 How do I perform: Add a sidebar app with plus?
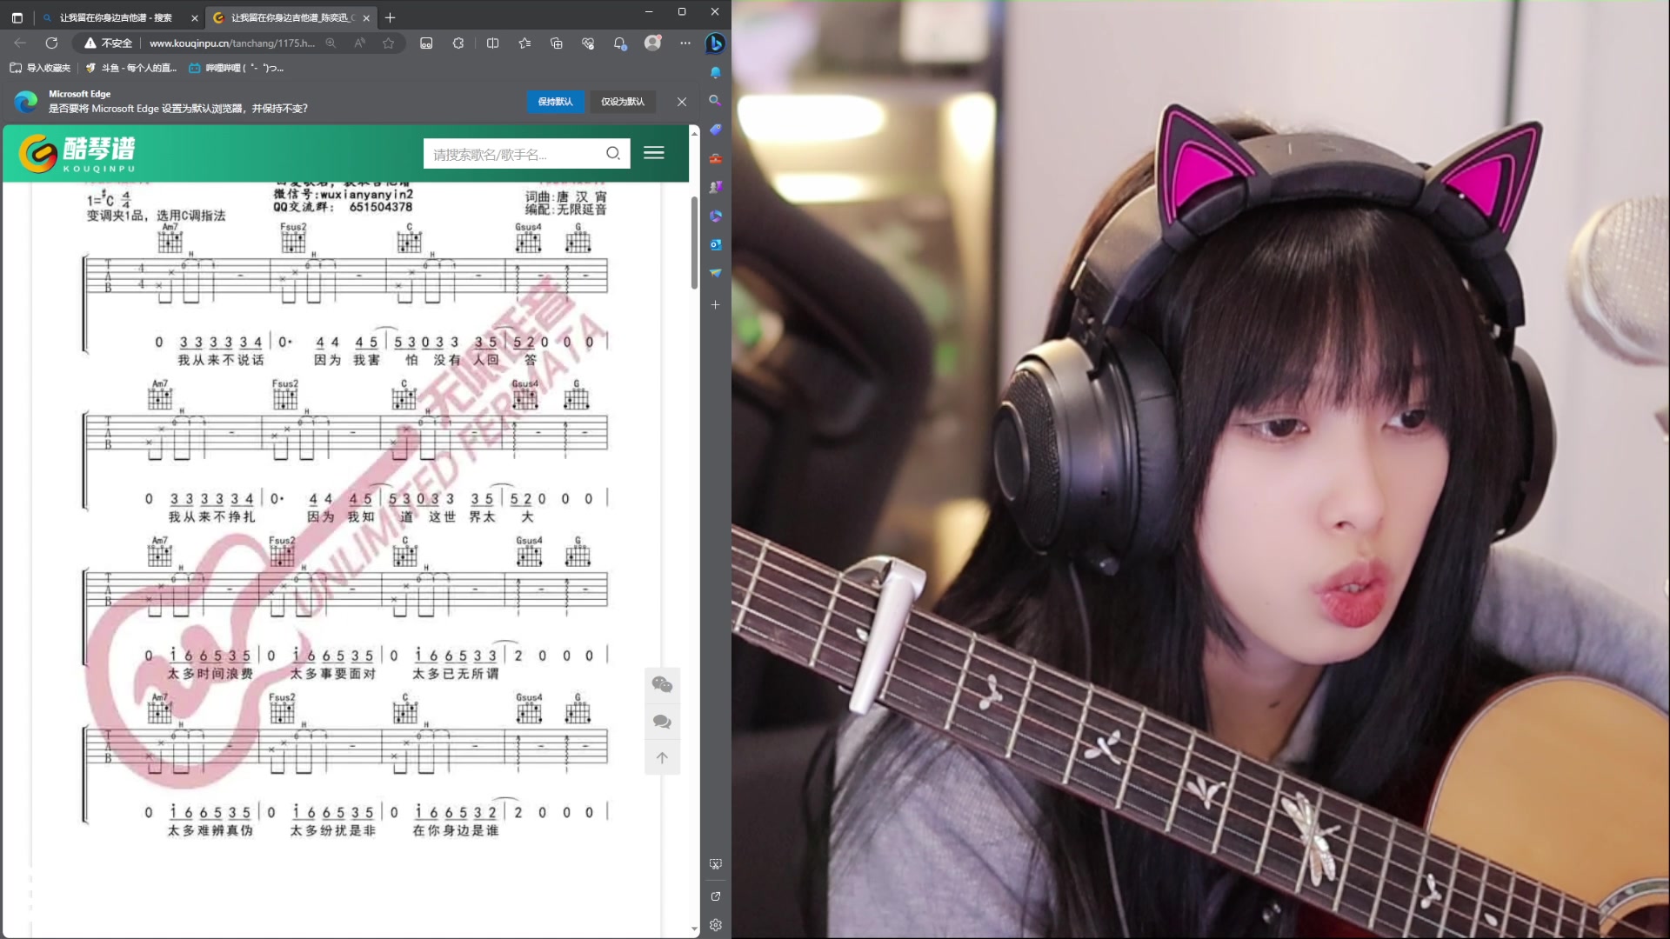coord(715,305)
